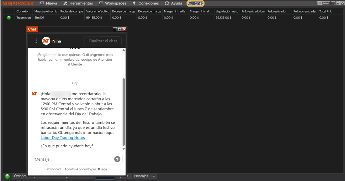The image size is (345, 181).
Task: Open the Workspaces menu
Action: (112, 3)
